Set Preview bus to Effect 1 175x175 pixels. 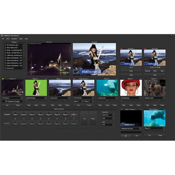pos(74,124)
